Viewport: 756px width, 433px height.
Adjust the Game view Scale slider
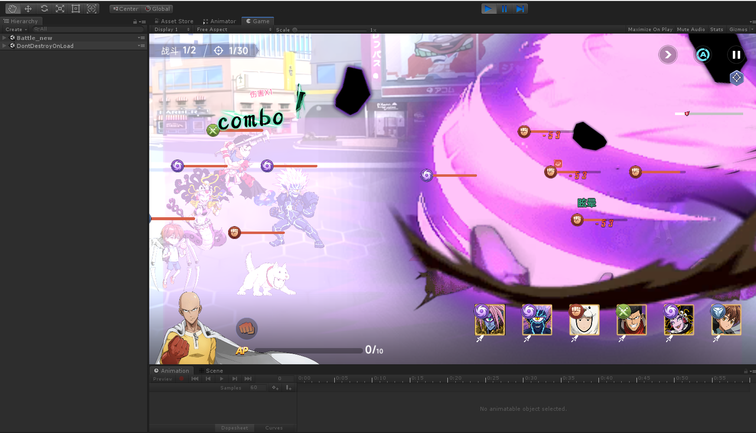coord(295,30)
